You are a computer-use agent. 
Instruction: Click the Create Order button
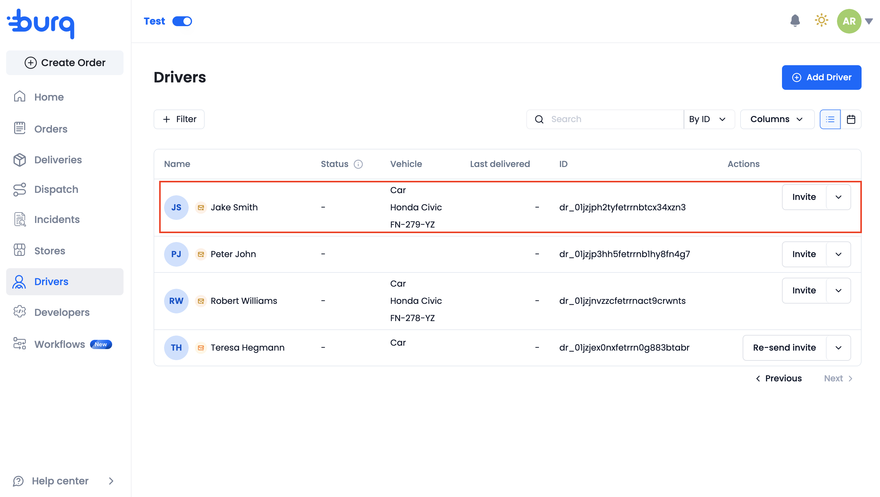65,63
